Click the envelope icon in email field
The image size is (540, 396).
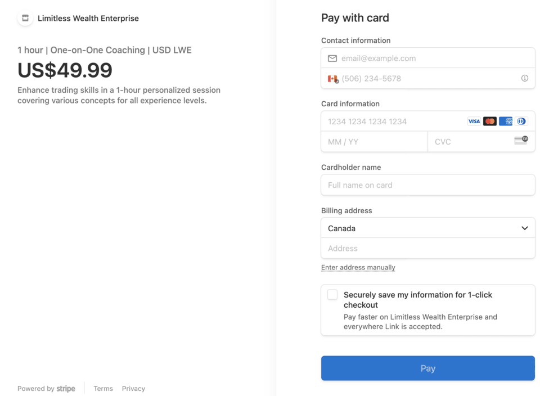point(332,58)
